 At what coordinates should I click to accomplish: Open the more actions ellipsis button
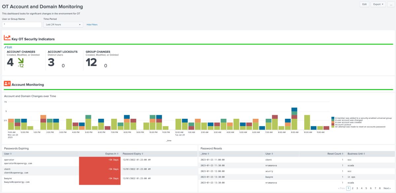pyautogui.click(x=391, y=4)
